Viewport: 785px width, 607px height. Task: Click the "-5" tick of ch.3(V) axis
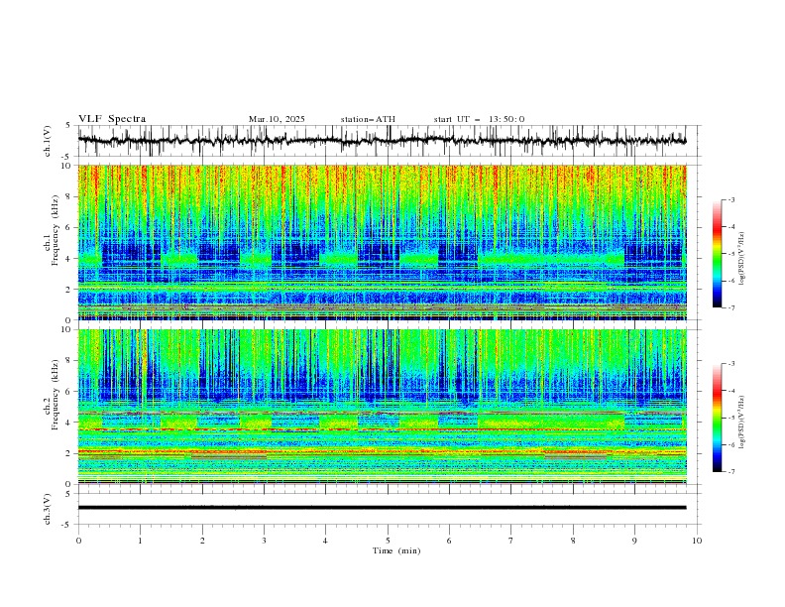click(67, 525)
